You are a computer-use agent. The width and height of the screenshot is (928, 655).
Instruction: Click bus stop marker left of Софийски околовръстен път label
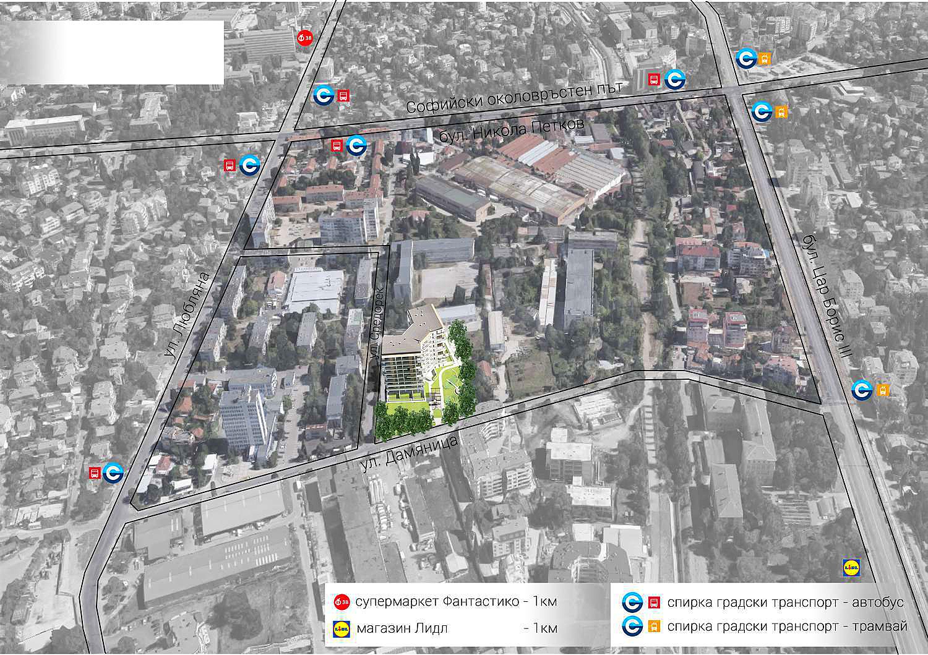click(332, 95)
